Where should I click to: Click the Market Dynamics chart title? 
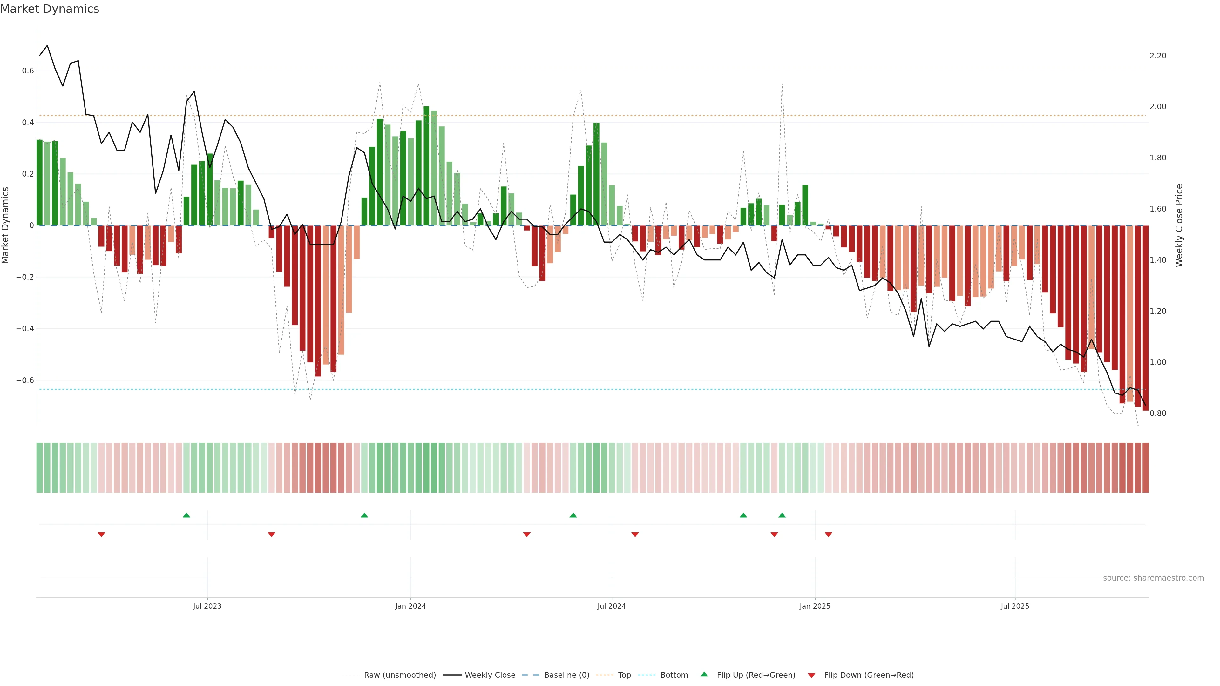tap(50, 9)
